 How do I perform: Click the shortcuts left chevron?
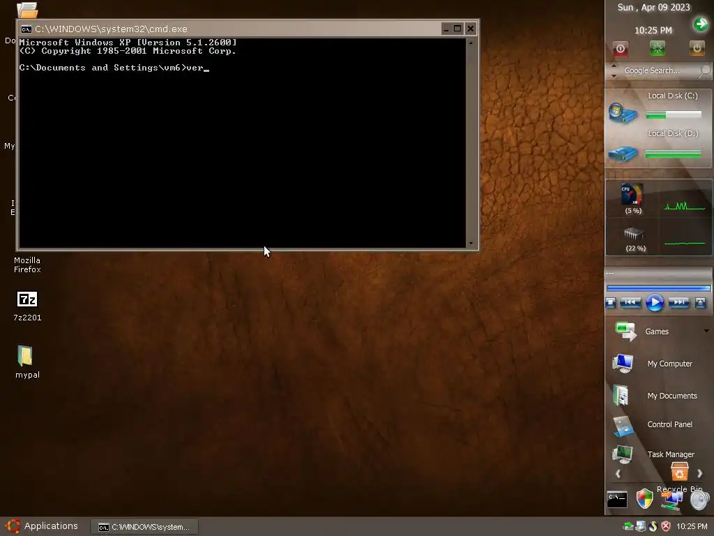tap(618, 474)
